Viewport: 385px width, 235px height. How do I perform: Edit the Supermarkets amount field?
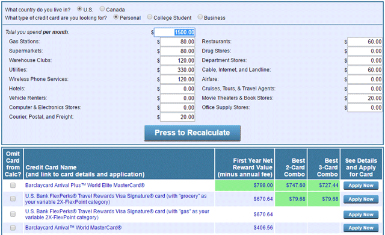tap(177, 51)
